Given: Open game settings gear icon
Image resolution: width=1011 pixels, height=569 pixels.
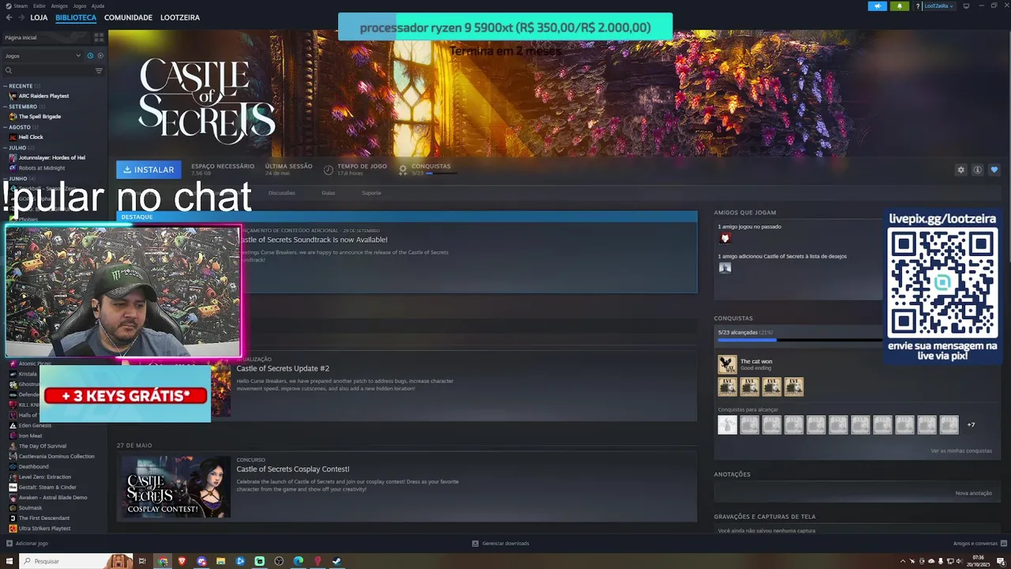Looking at the screenshot, I should pos(960,169).
